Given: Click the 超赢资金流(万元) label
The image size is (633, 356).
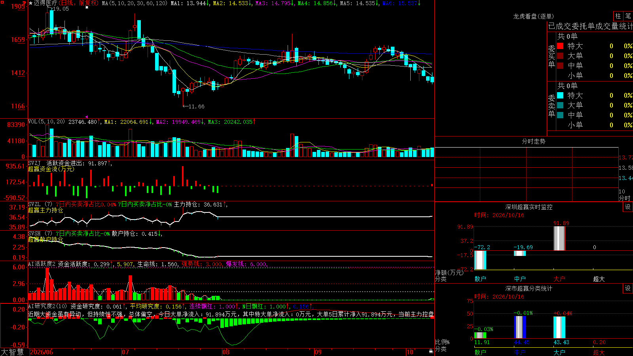Looking at the screenshot, I should point(51,169).
